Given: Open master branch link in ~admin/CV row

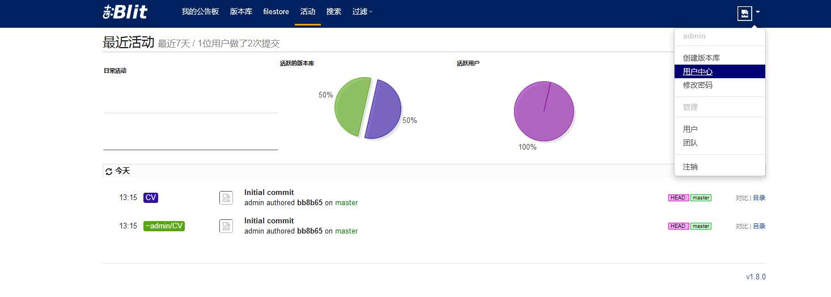Looking at the screenshot, I should pos(346,231).
